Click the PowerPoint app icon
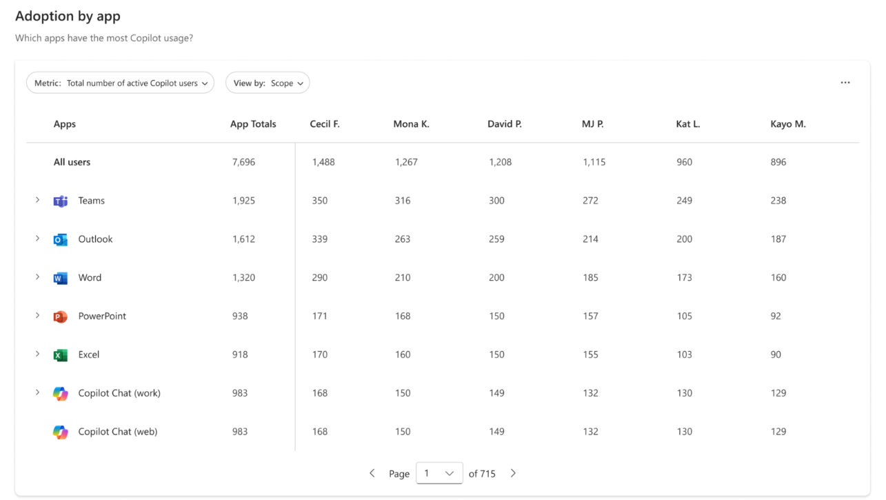886x500 pixels. click(61, 317)
